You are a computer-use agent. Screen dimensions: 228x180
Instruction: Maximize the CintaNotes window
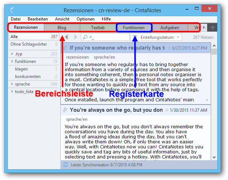tap(197, 8)
